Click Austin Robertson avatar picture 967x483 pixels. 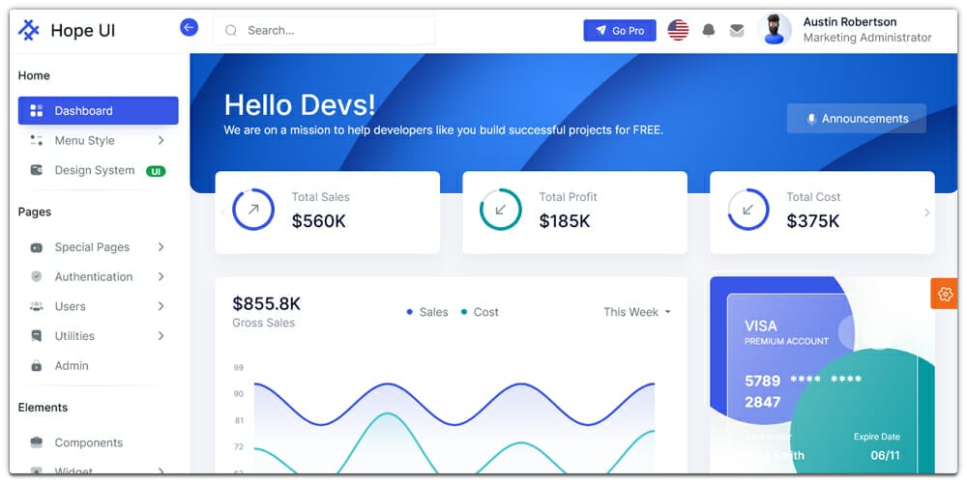coord(774,29)
